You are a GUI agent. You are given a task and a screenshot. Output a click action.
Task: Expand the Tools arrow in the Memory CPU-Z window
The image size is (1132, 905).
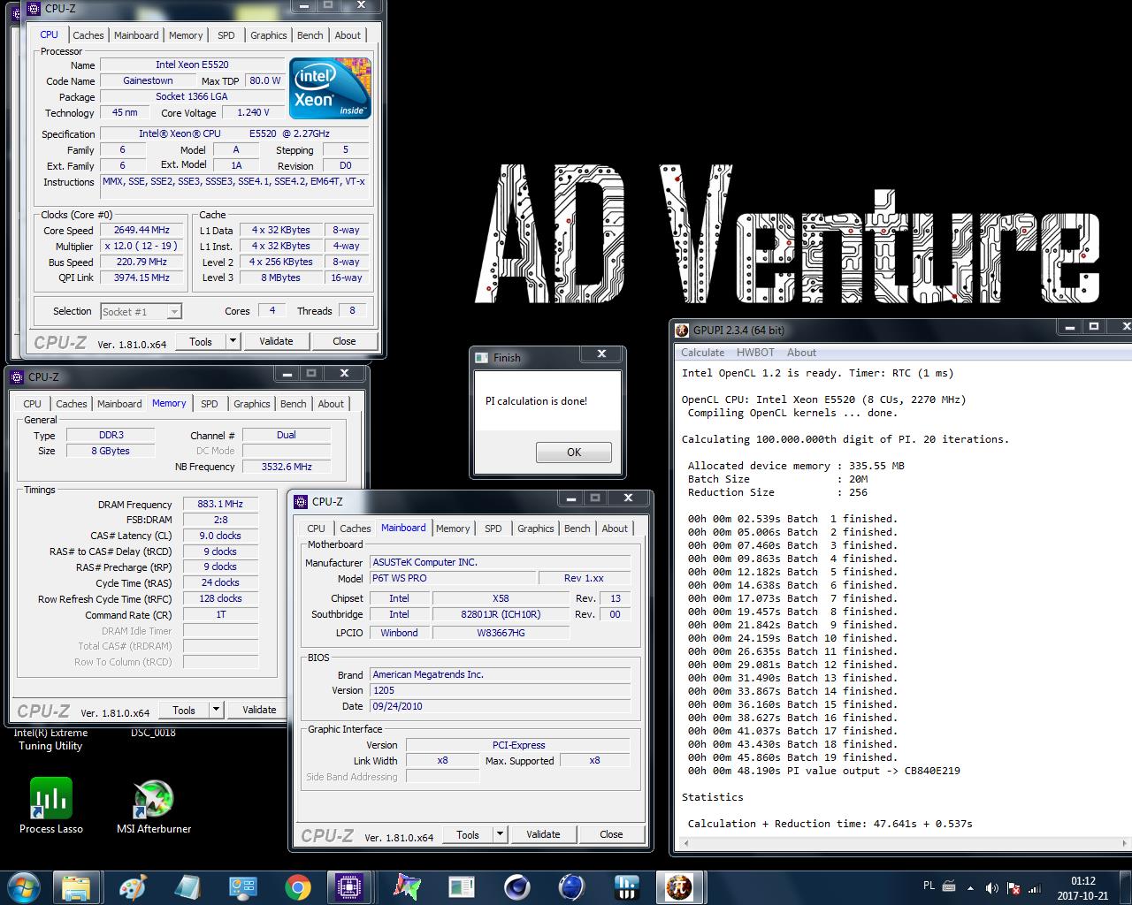(x=216, y=710)
